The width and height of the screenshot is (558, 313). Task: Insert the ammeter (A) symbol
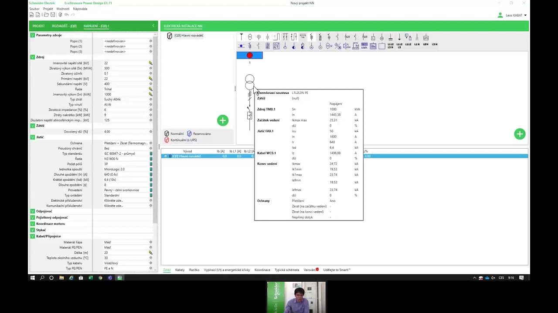pyautogui.click(x=312, y=46)
